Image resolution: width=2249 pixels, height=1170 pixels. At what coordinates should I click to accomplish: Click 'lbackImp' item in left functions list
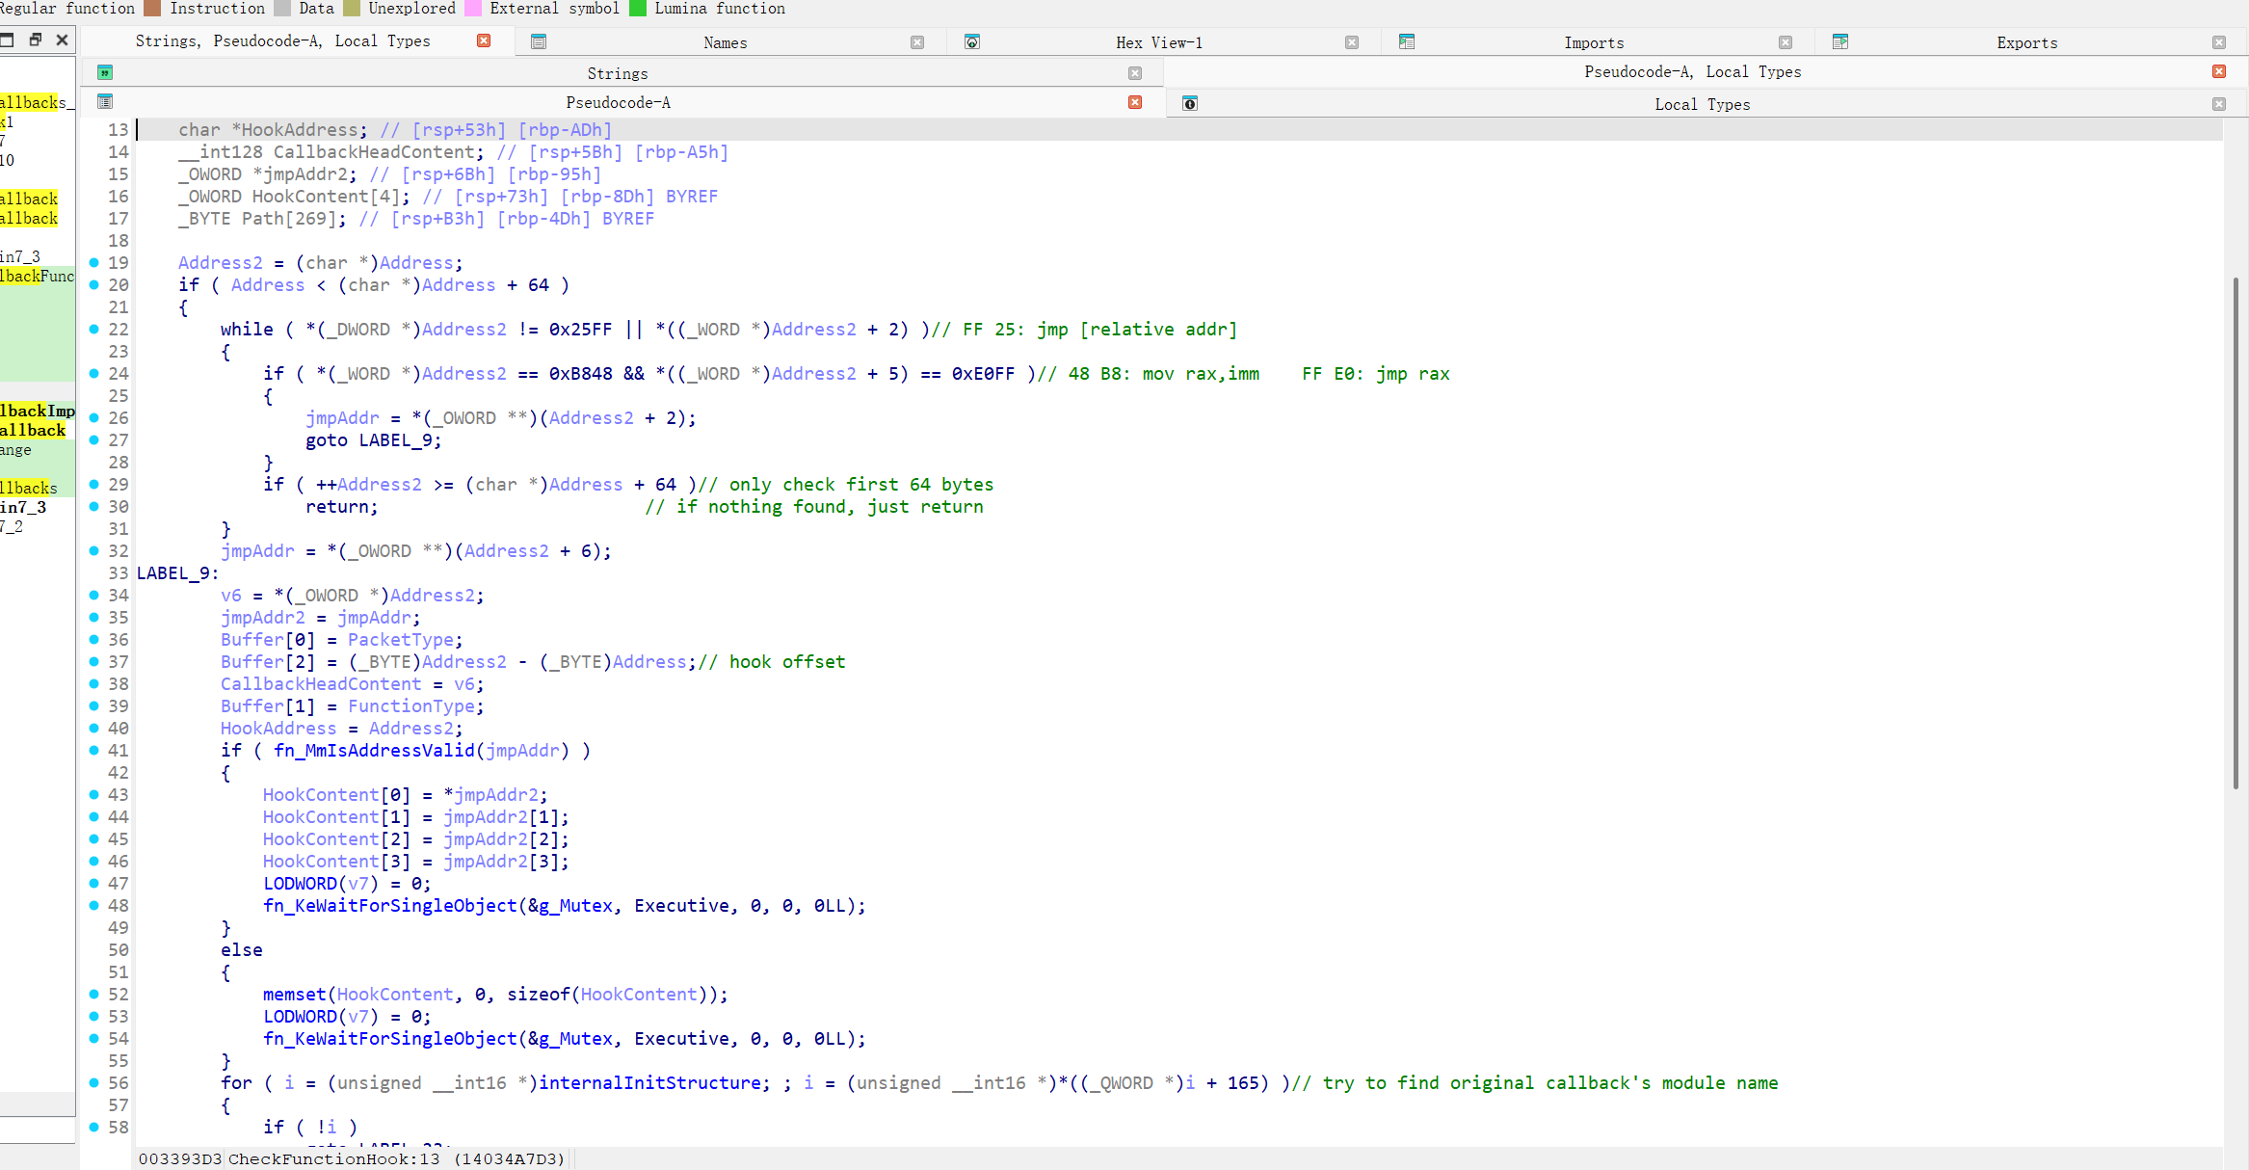[38, 411]
